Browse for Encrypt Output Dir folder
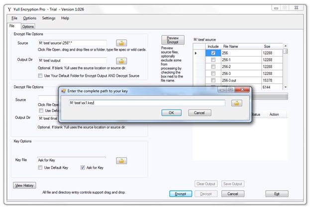310x207 pixels. pos(121,61)
